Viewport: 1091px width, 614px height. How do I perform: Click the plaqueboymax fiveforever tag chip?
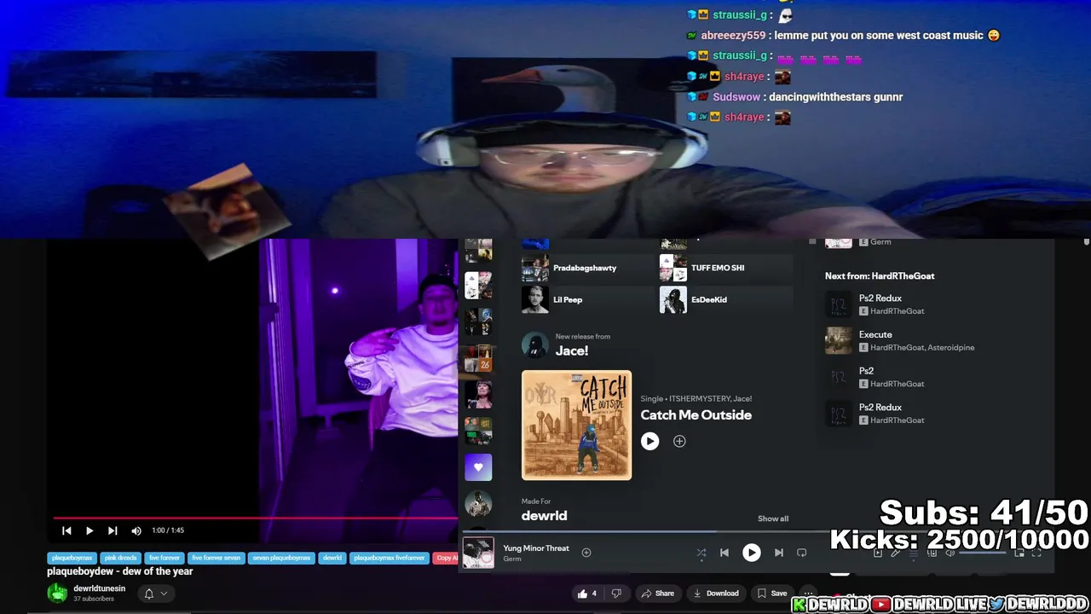[389, 558]
